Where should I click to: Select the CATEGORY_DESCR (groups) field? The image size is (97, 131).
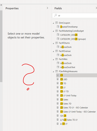pos(73,39)
